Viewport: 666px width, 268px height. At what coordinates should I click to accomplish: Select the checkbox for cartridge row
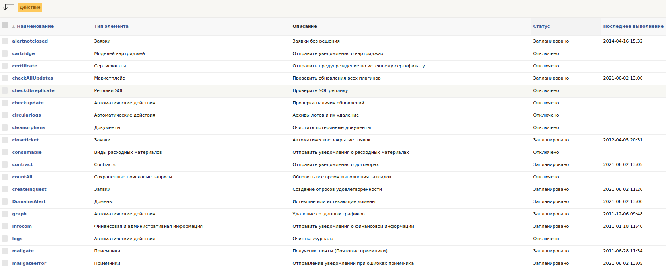(5, 53)
